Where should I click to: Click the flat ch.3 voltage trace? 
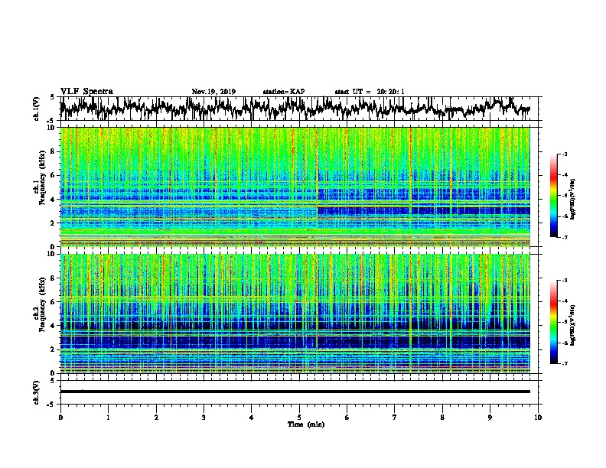pos(295,392)
